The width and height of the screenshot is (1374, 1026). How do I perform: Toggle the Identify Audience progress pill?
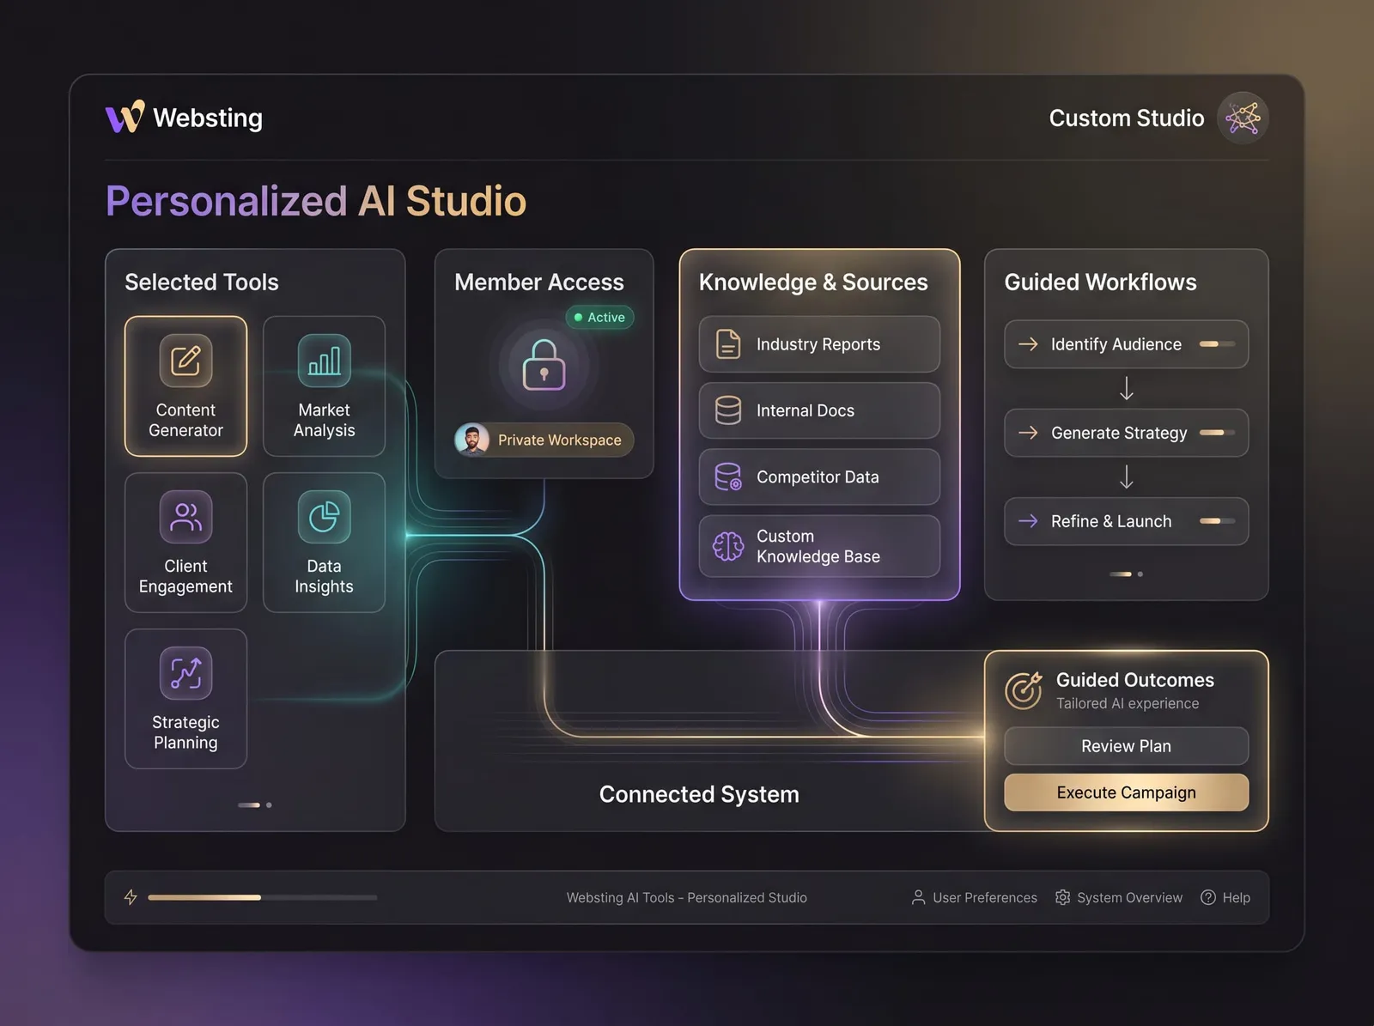1217,344
